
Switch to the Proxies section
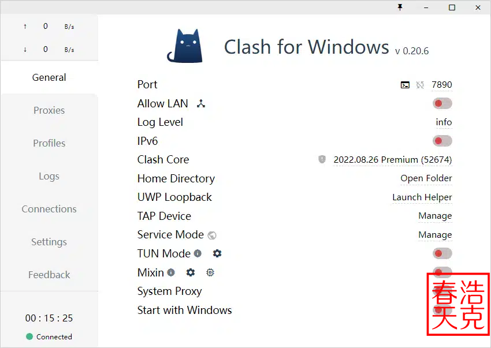click(x=49, y=110)
